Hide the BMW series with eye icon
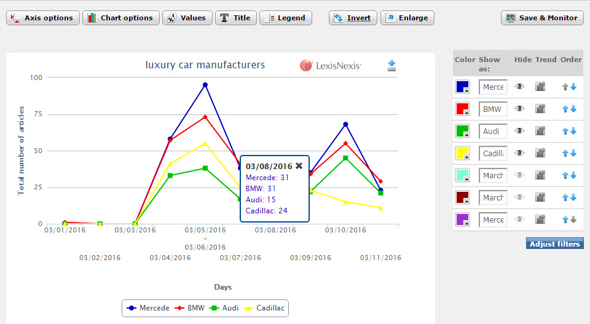 tap(520, 109)
